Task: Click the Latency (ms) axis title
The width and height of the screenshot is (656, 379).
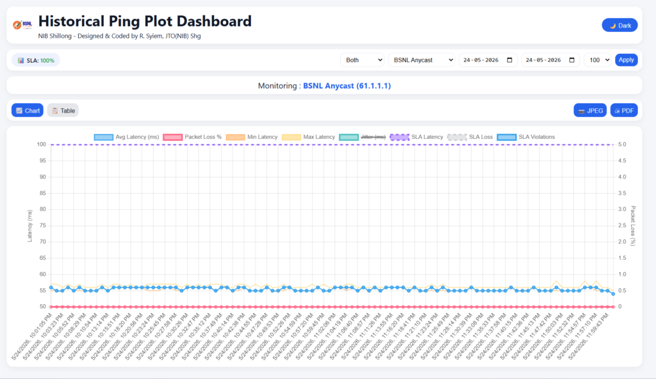Action: (x=29, y=226)
